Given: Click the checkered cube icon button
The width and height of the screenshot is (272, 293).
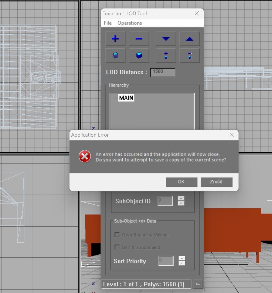Looking at the screenshot, I should tap(115, 55).
